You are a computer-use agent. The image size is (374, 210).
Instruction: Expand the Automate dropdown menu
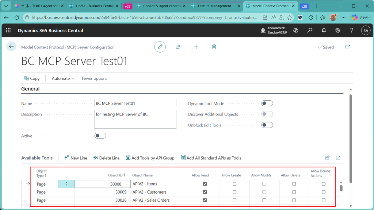(x=63, y=78)
